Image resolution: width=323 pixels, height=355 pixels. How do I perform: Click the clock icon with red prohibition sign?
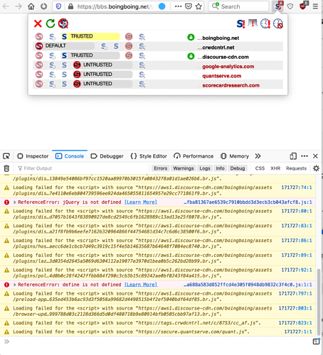[x=278, y=23]
